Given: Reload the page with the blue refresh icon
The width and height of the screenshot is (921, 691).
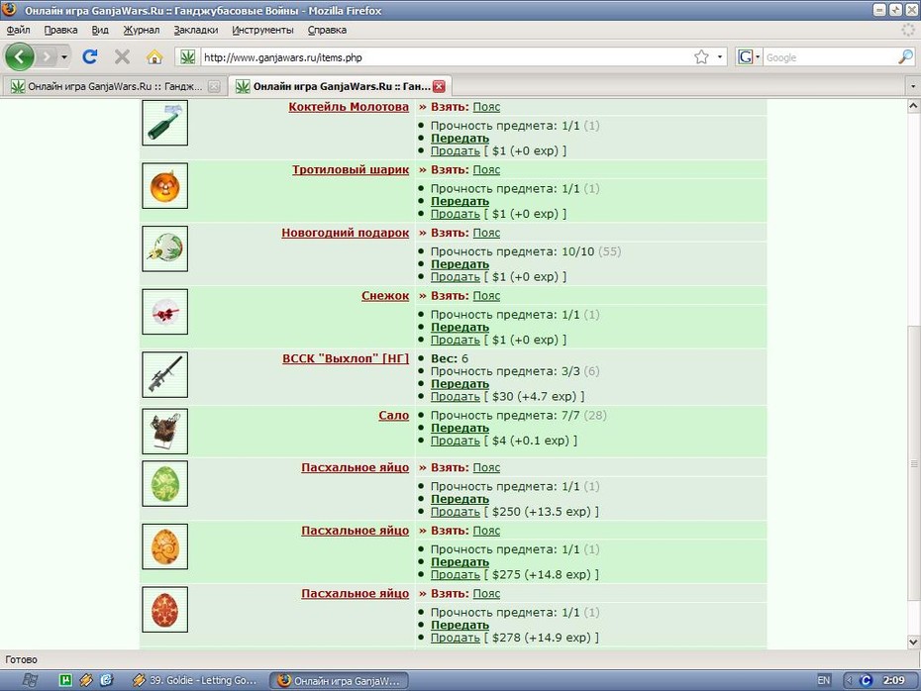Looking at the screenshot, I should (x=90, y=57).
